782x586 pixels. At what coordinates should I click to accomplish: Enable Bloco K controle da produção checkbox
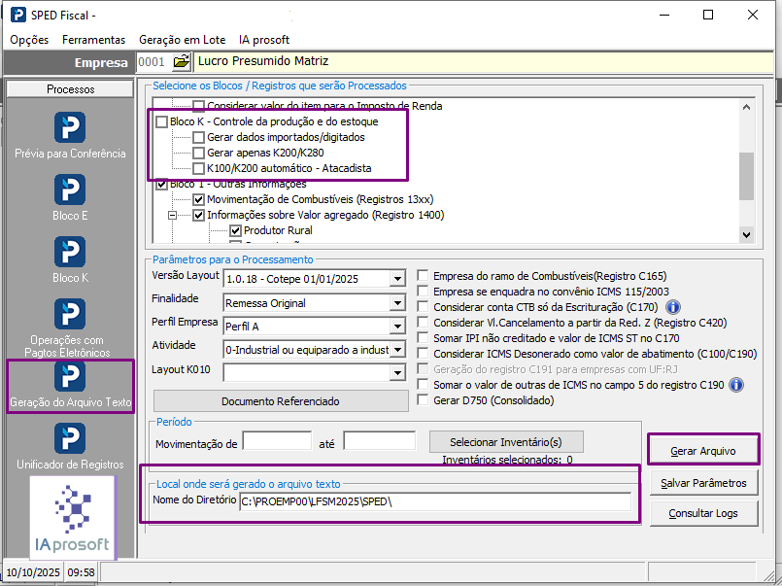pos(161,122)
